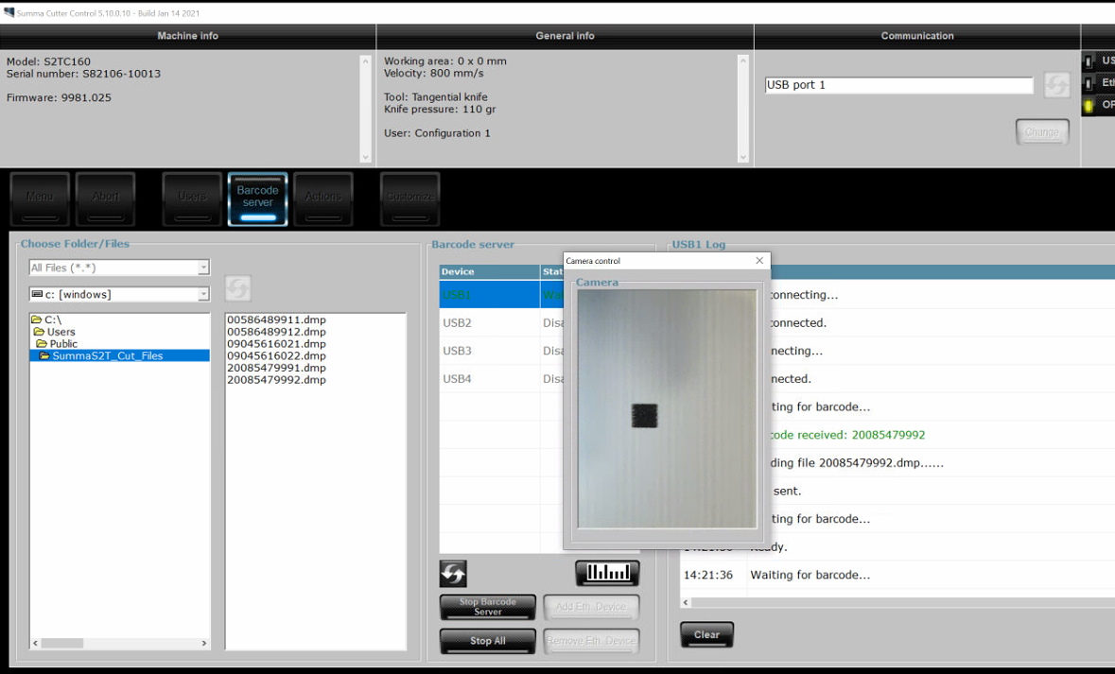Toggle the USB connection indicator
Image resolution: width=1115 pixels, height=674 pixels.
tap(1089, 61)
